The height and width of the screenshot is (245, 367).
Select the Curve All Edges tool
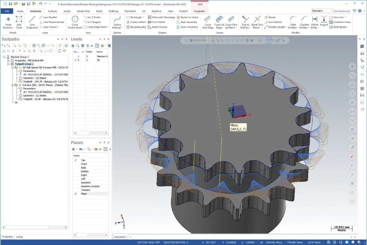coord(219,22)
